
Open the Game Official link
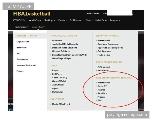pyautogui.click(x=59, y=81)
